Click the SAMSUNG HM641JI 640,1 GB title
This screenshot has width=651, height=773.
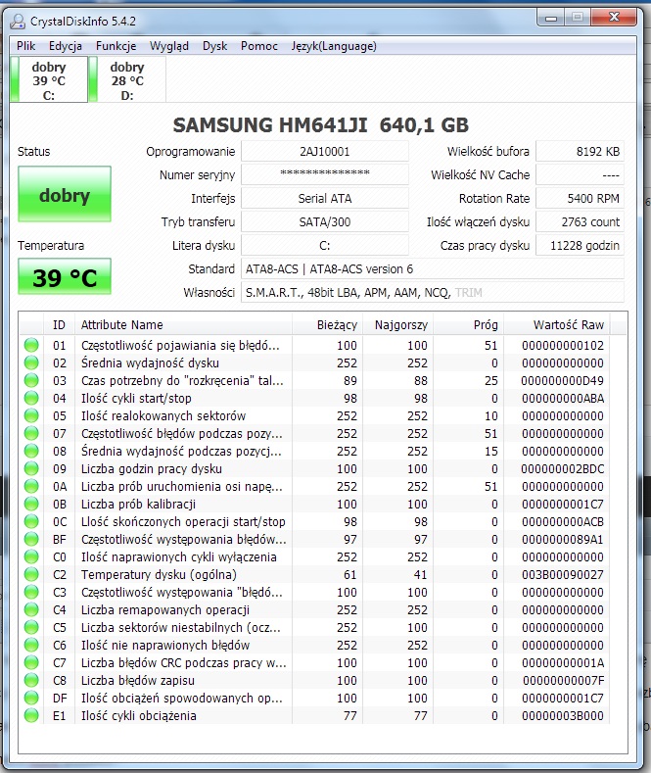pyautogui.click(x=320, y=124)
